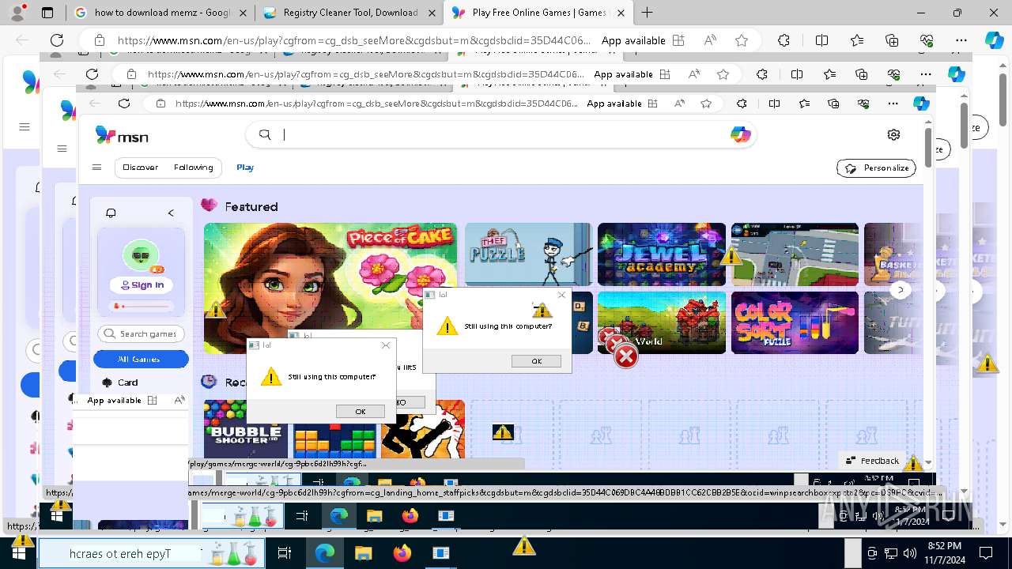This screenshot has height=569, width=1012.
Task: Focus the MSN web search box
Action: point(502,135)
